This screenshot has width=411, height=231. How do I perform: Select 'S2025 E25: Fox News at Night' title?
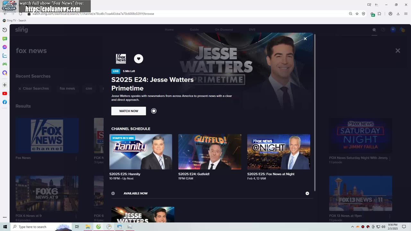[271, 174]
